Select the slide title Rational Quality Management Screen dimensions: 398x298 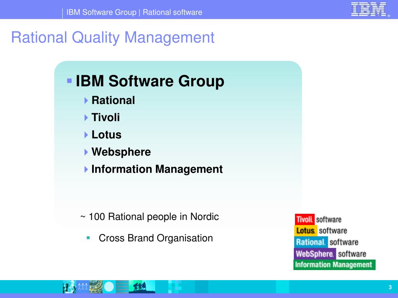tap(113, 38)
